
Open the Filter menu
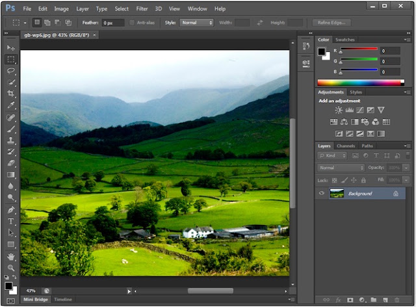[142, 8]
